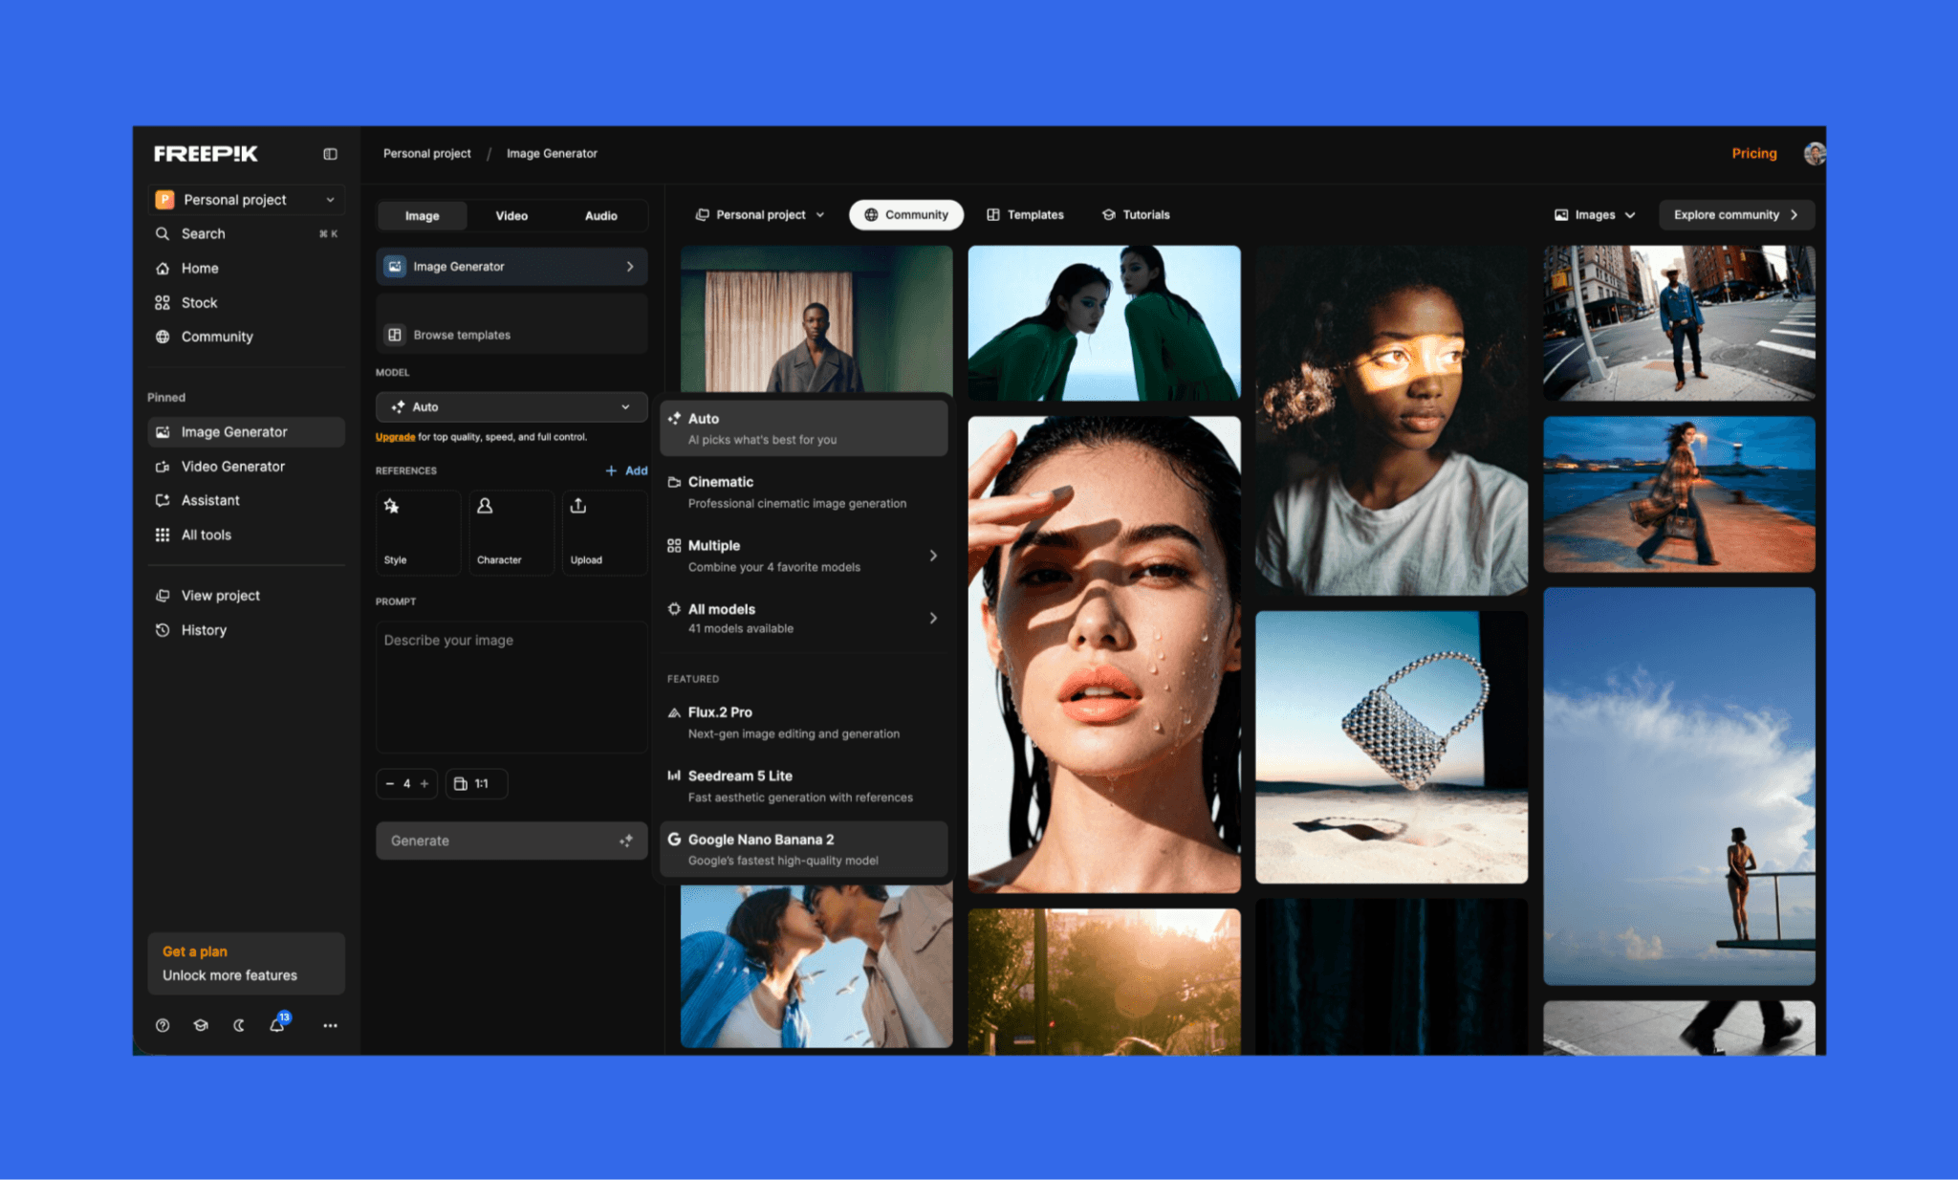The image size is (1958, 1180).
Task: Open the Auto model dropdown
Action: pyautogui.click(x=511, y=407)
